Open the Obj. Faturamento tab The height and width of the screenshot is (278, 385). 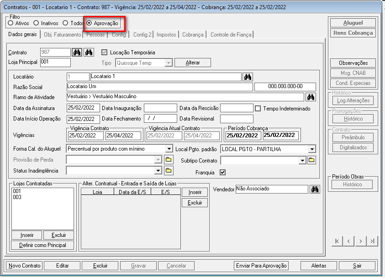(63, 35)
